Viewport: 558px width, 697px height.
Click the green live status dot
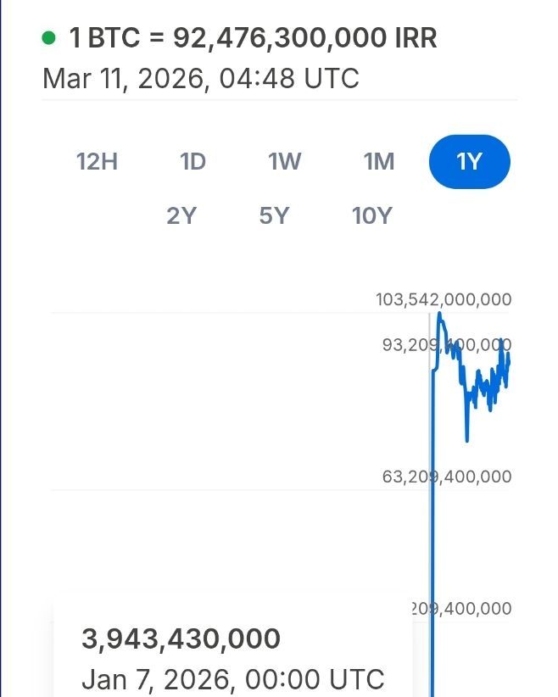coord(49,37)
